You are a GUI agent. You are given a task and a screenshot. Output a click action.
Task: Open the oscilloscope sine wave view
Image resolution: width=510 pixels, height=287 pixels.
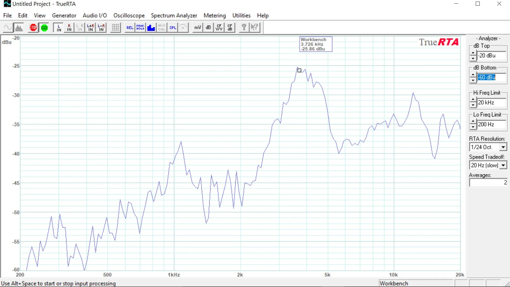point(8,27)
